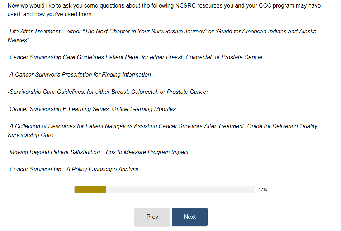
Task: Click the 17% progress label
Action: pyautogui.click(x=262, y=190)
